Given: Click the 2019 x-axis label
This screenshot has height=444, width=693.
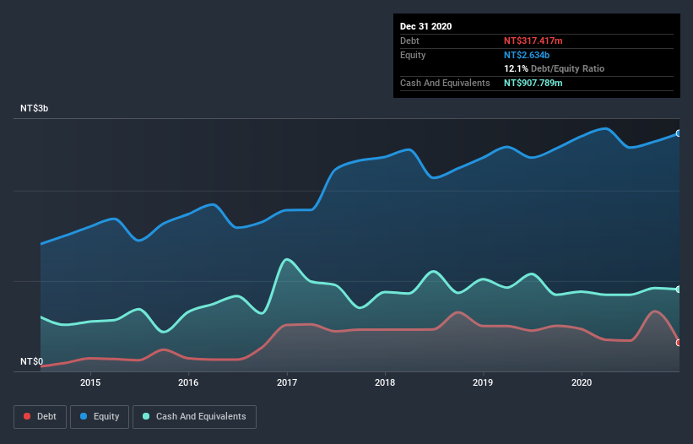Looking at the screenshot, I should (483, 382).
